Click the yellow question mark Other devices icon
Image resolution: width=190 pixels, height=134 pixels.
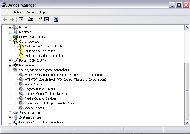pyautogui.click(x=16, y=42)
